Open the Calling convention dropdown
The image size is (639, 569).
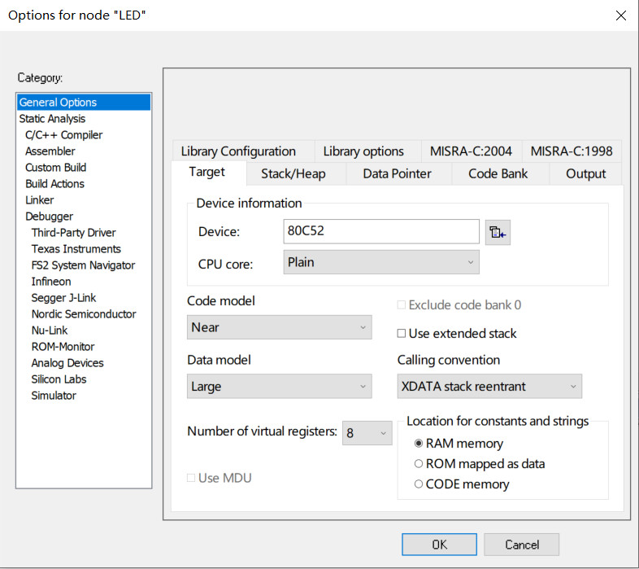pos(489,386)
